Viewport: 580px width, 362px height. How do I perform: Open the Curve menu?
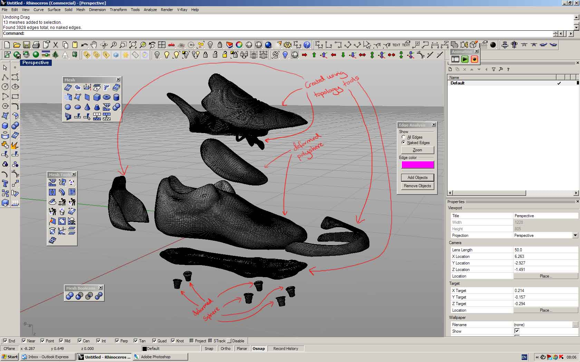[x=38, y=10]
